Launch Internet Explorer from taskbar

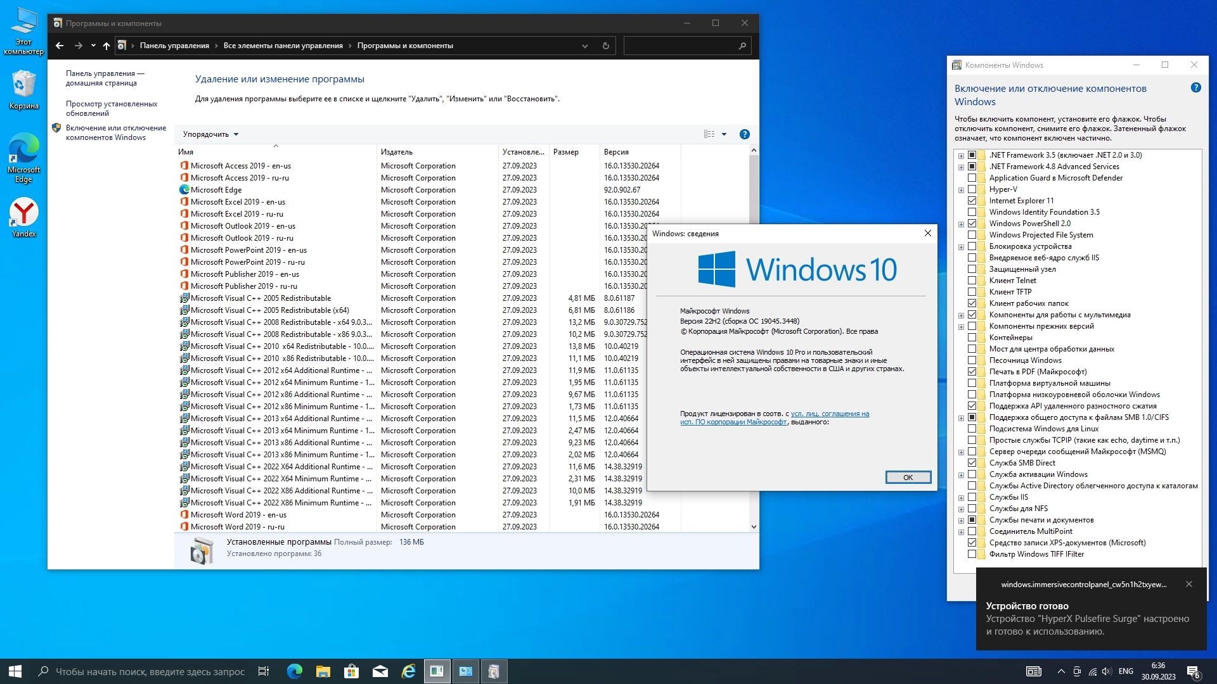pyautogui.click(x=409, y=671)
